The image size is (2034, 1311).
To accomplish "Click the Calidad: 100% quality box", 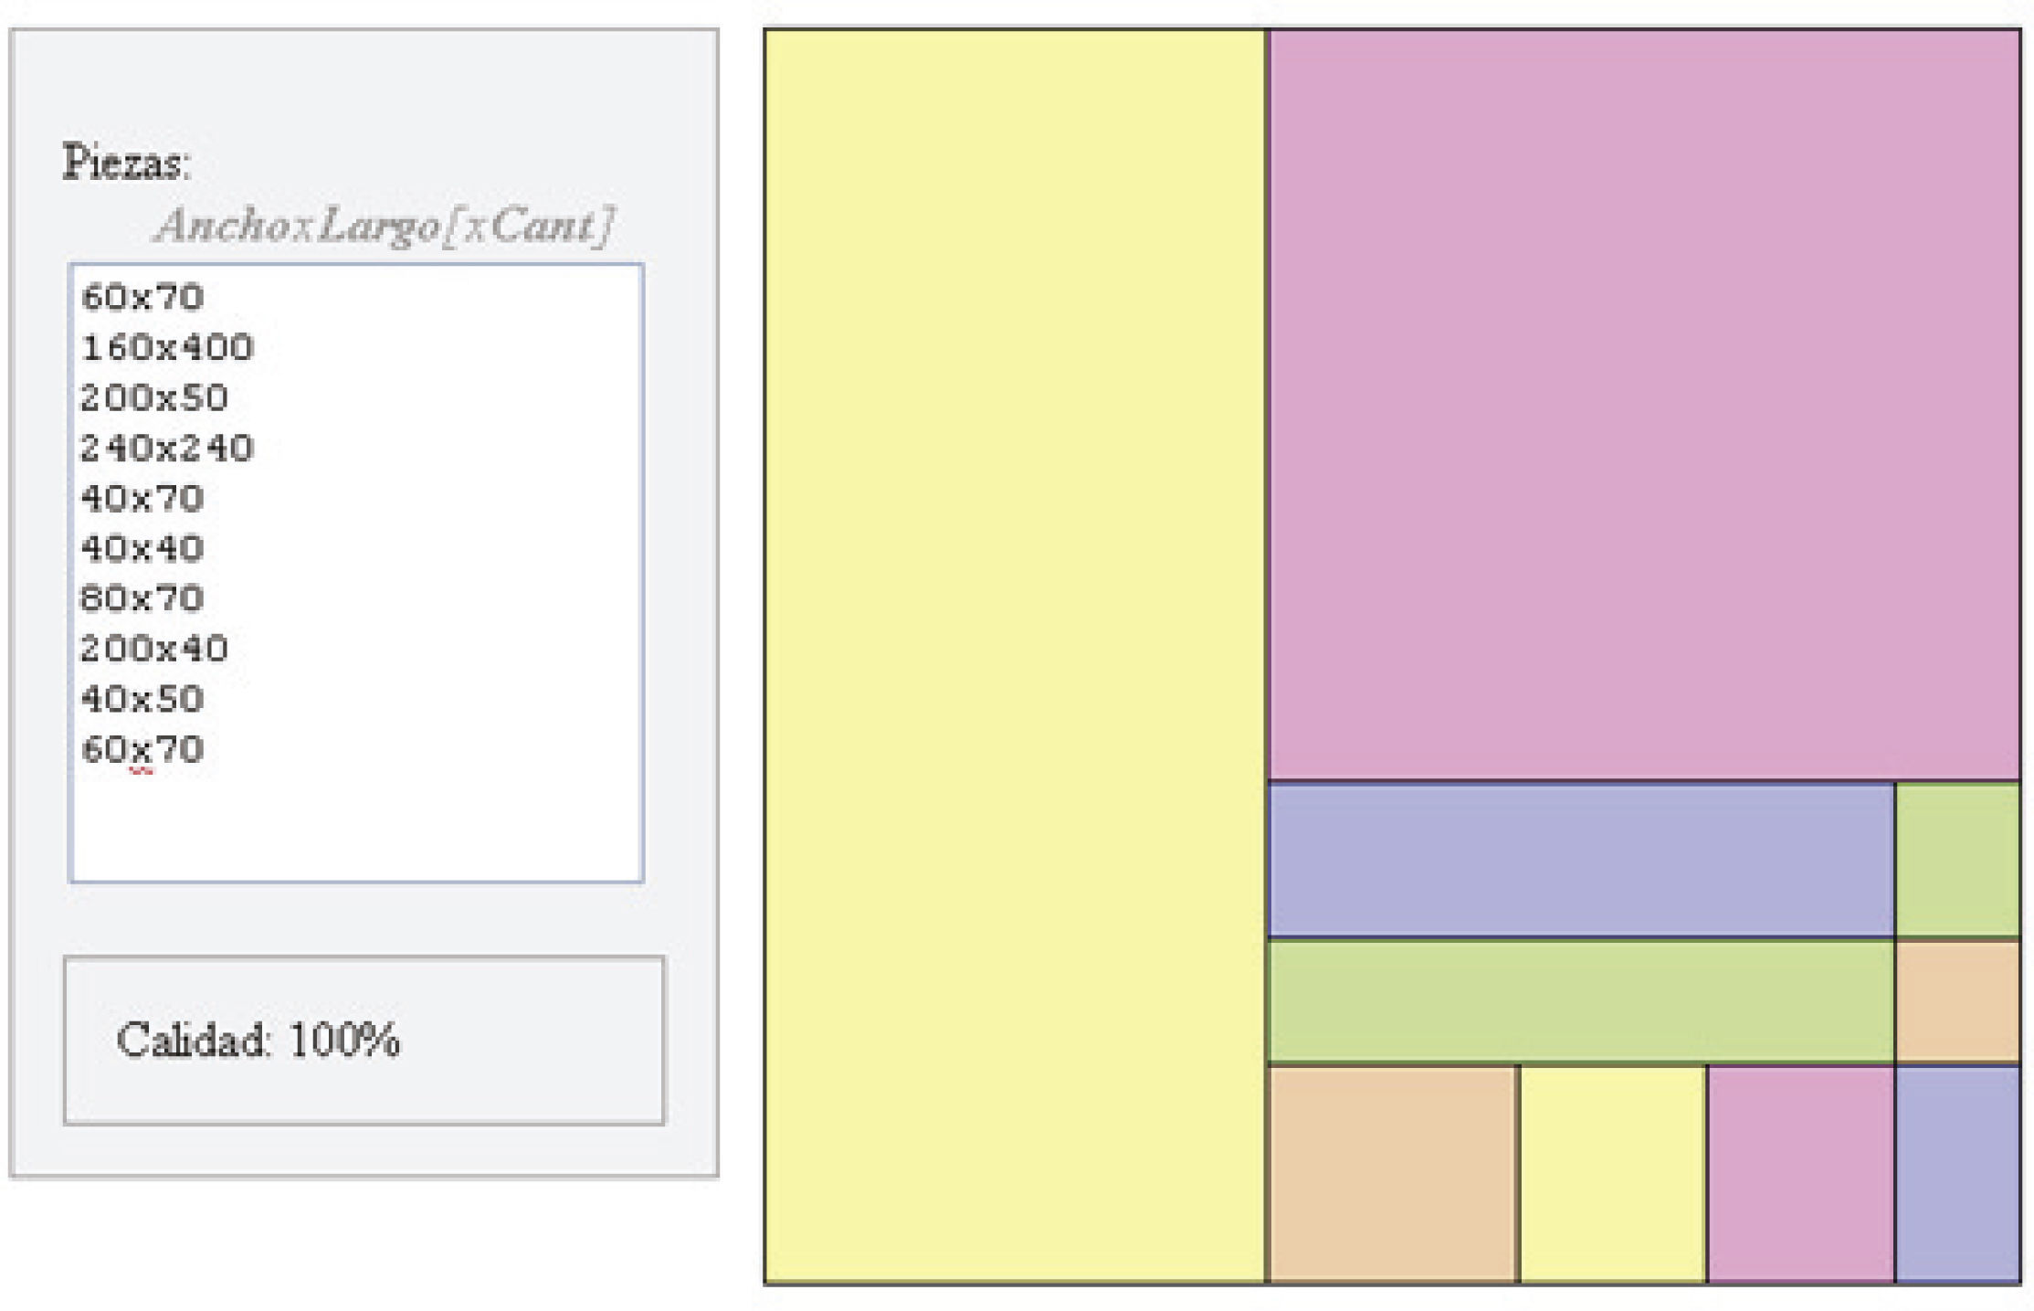I will tap(364, 1040).
